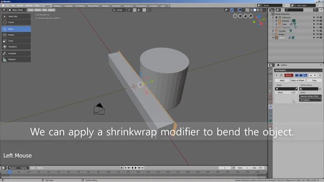Expand the Cylinder tree item
The width and height of the screenshot is (324, 182).
pos(273,31)
